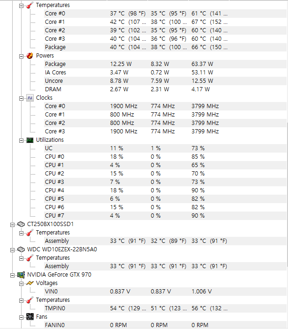Click the flame icon beside Powers
The height and width of the screenshot is (329, 288).
coord(30,56)
